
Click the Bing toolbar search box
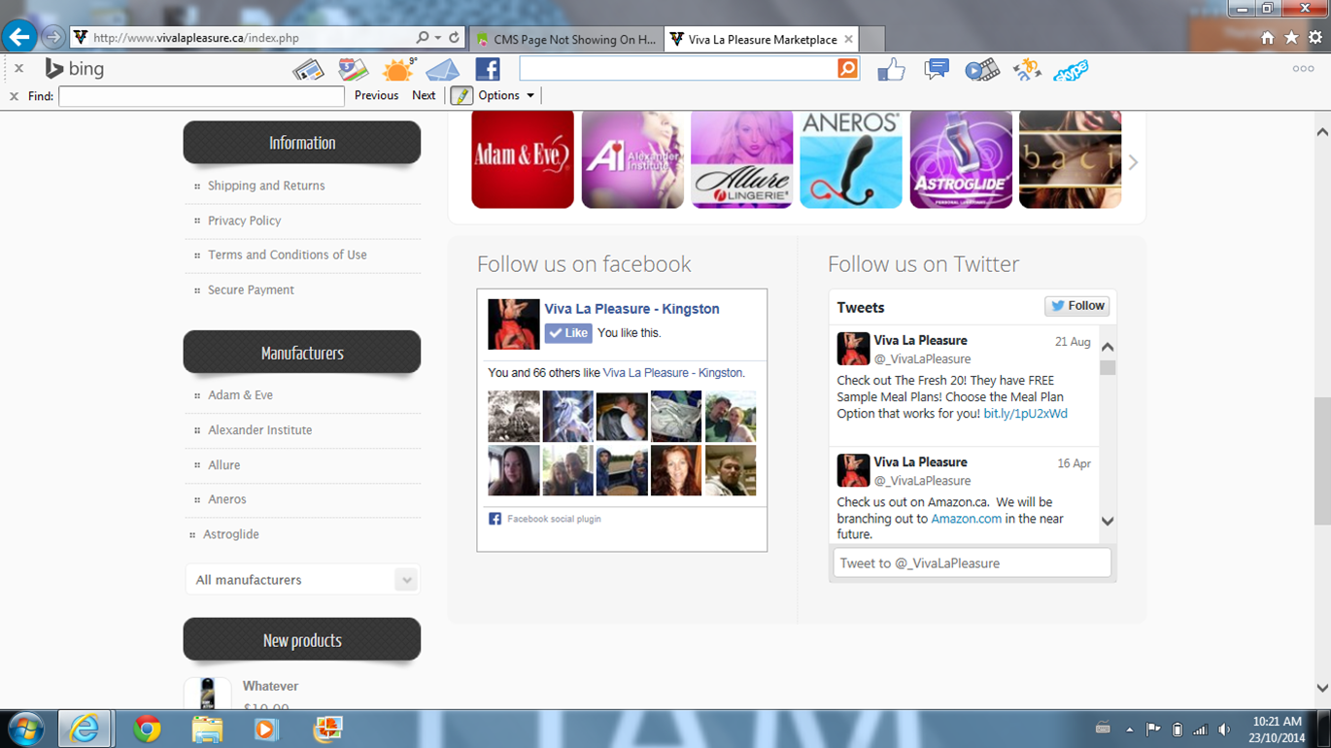(678, 68)
